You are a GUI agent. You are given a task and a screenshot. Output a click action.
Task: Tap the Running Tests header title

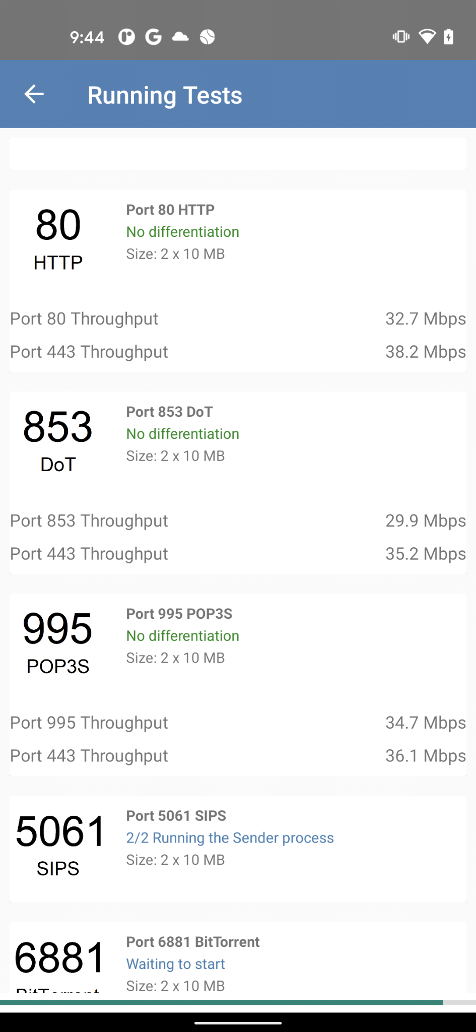(x=165, y=95)
